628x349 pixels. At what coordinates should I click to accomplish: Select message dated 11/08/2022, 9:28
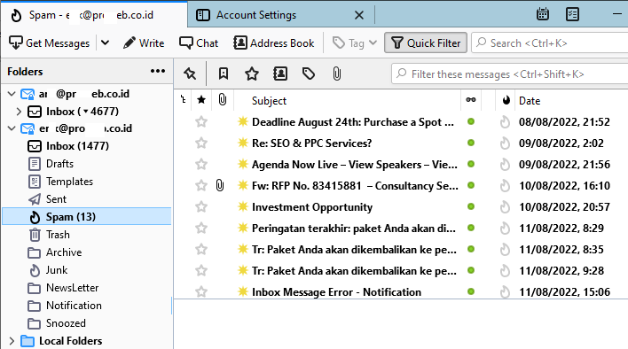tap(561, 271)
